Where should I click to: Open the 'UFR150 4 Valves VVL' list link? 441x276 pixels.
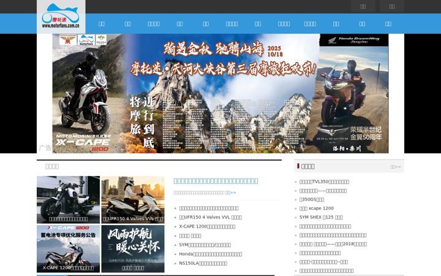pos(210,217)
